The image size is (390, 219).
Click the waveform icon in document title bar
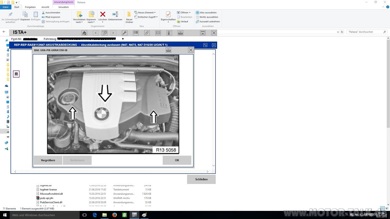coord(205,45)
